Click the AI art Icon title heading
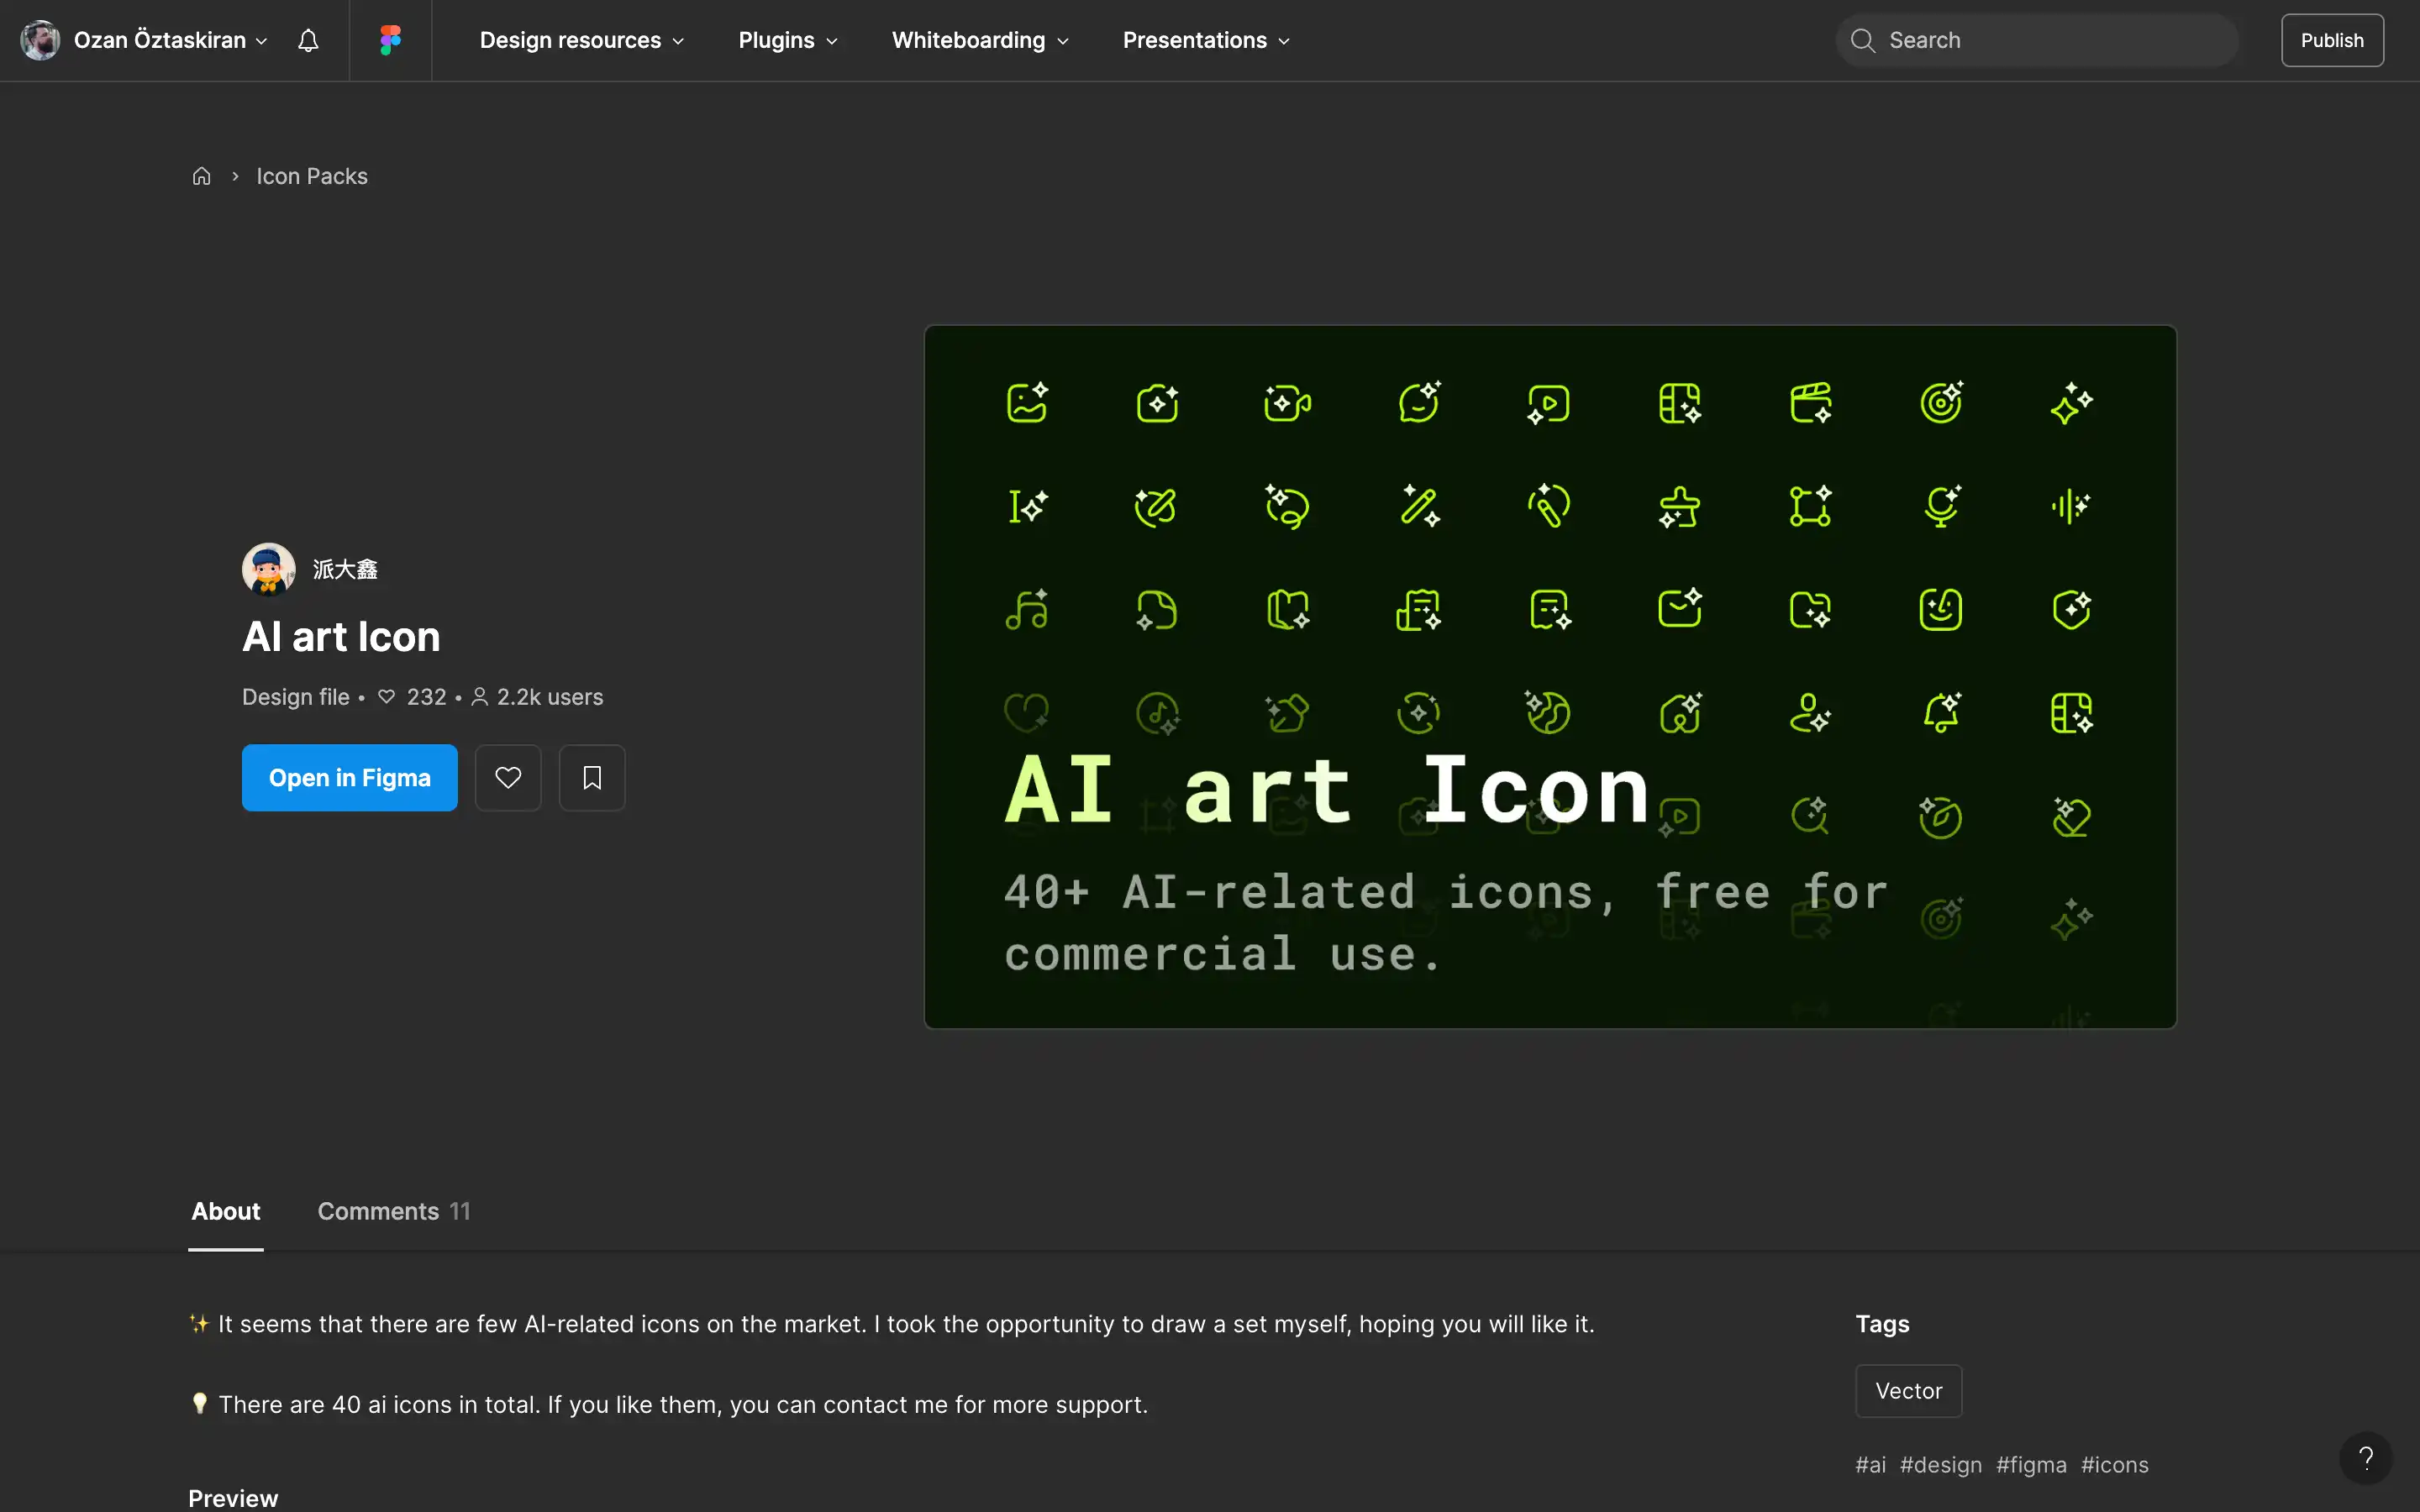 341,637
